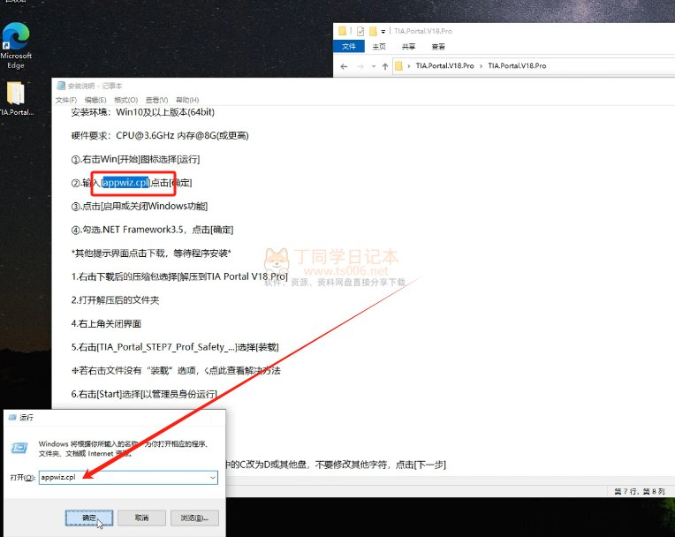
Task: Open the 文件 tab in Explorer
Action: click(x=349, y=47)
